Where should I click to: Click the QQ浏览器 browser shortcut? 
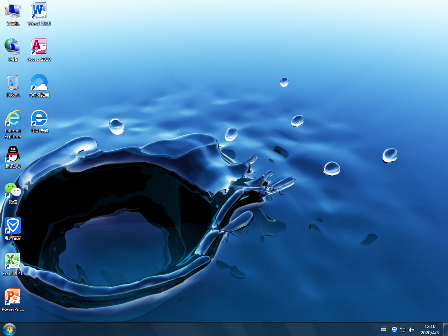[x=39, y=83]
